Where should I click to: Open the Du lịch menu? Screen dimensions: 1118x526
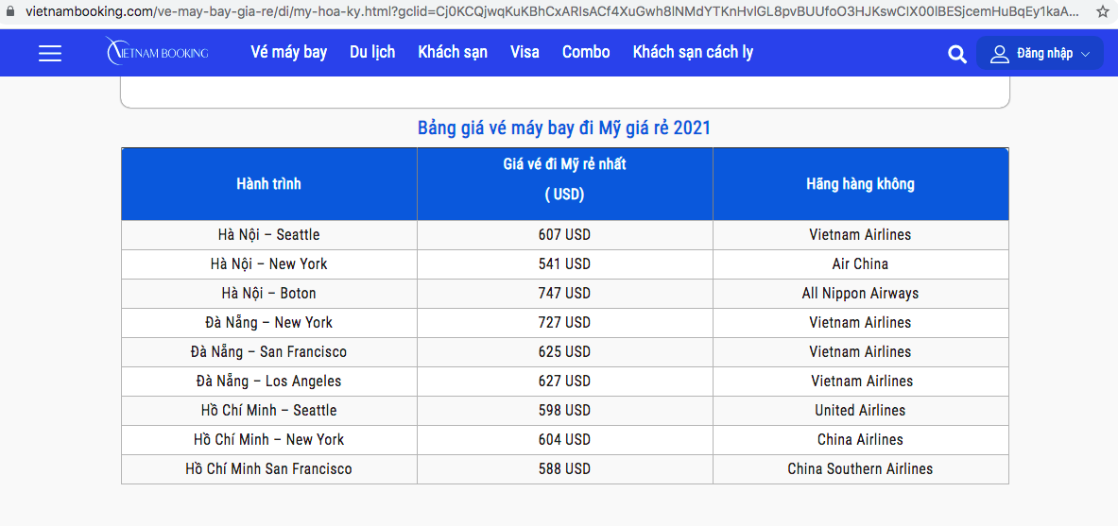(x=372, y=52)
